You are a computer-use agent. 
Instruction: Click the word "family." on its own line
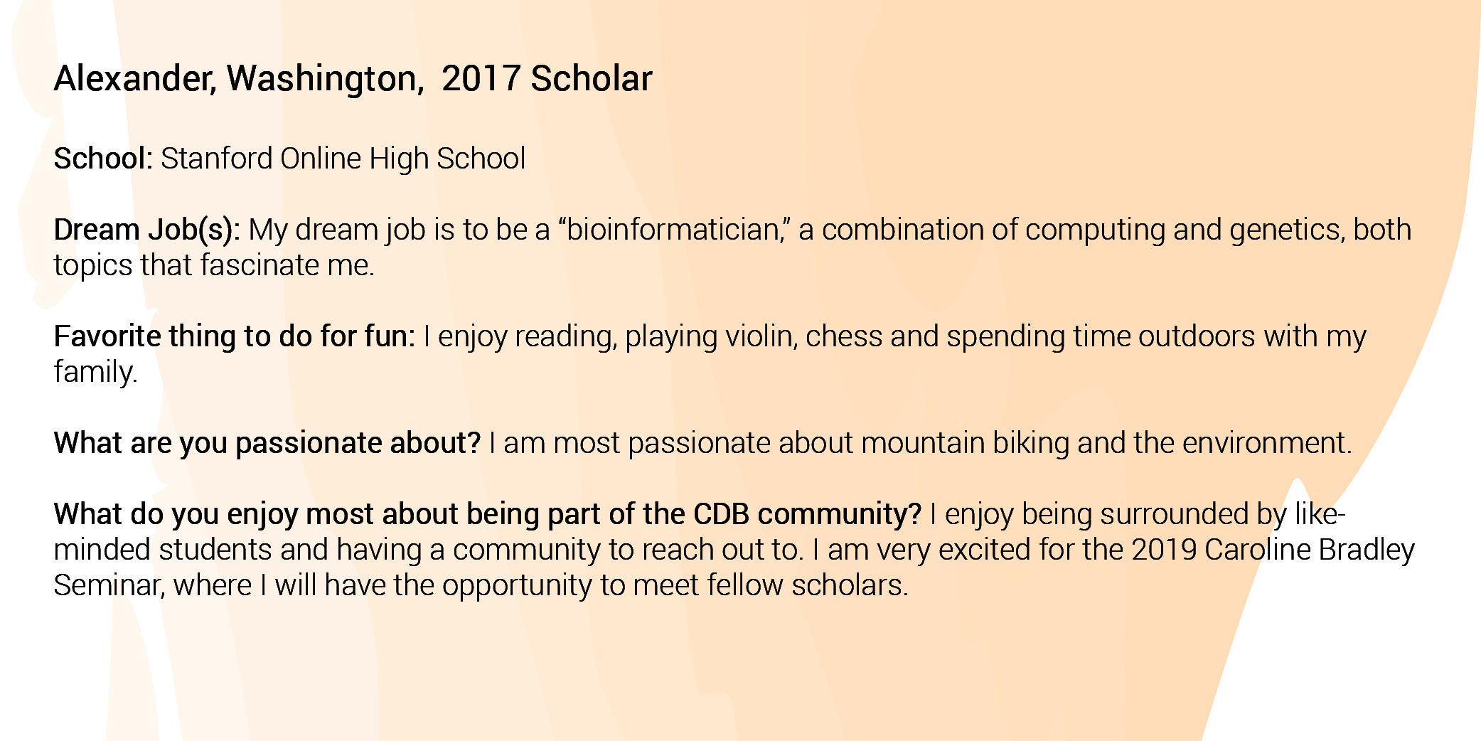[95, 372]
